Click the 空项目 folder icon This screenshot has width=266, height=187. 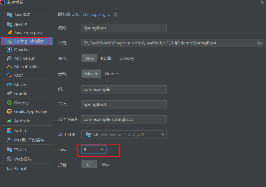click(9, 149)
